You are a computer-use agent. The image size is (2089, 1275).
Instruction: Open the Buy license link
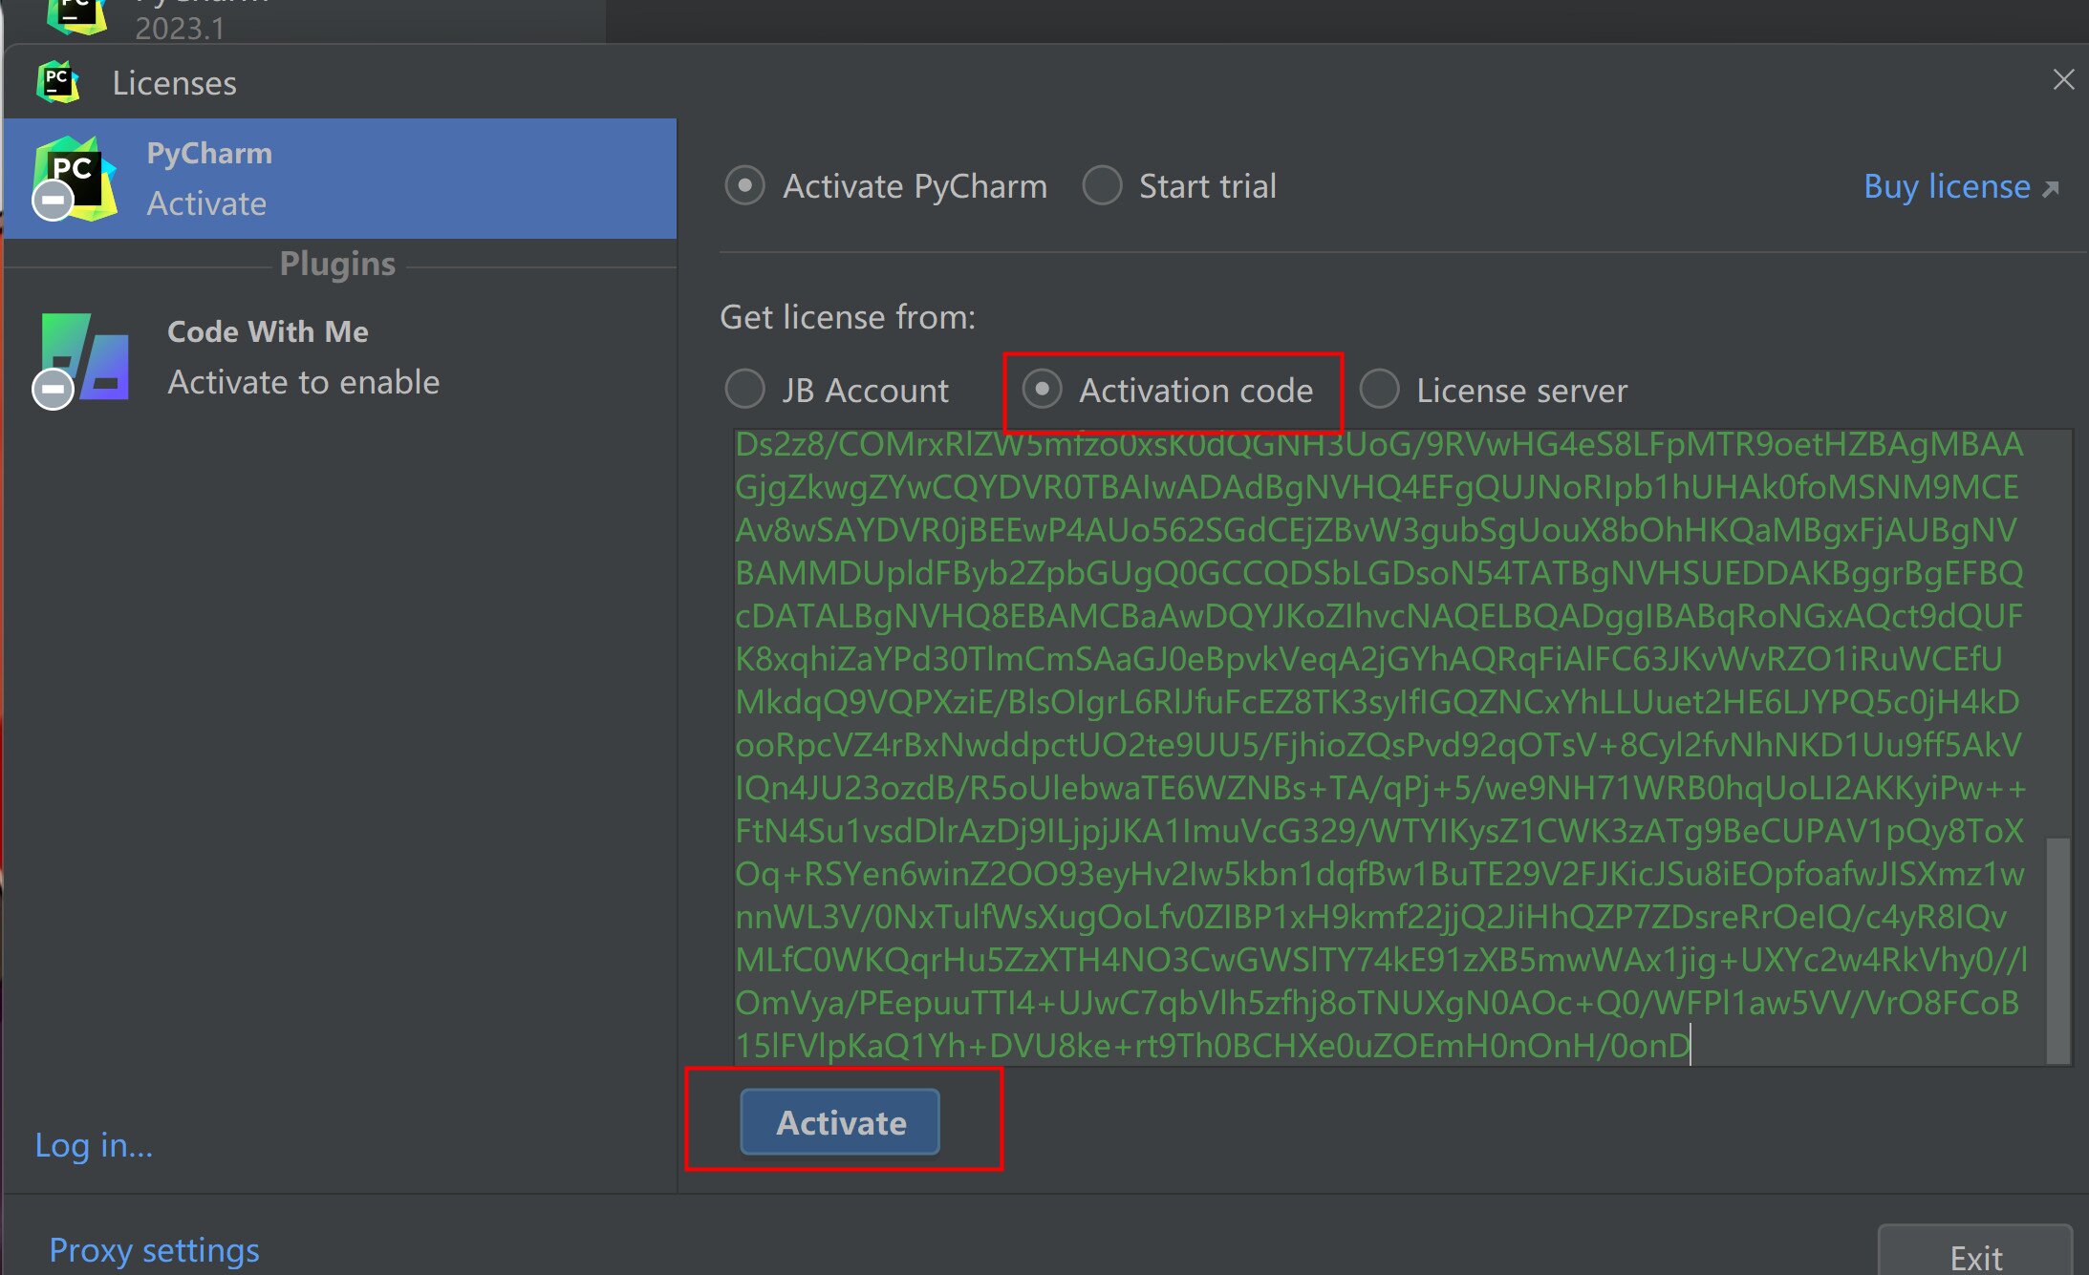pyautogui.click(x=1947, y=186)
